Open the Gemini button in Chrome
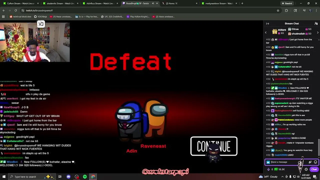This screenshot has width=320, height=180. point(286,3)
